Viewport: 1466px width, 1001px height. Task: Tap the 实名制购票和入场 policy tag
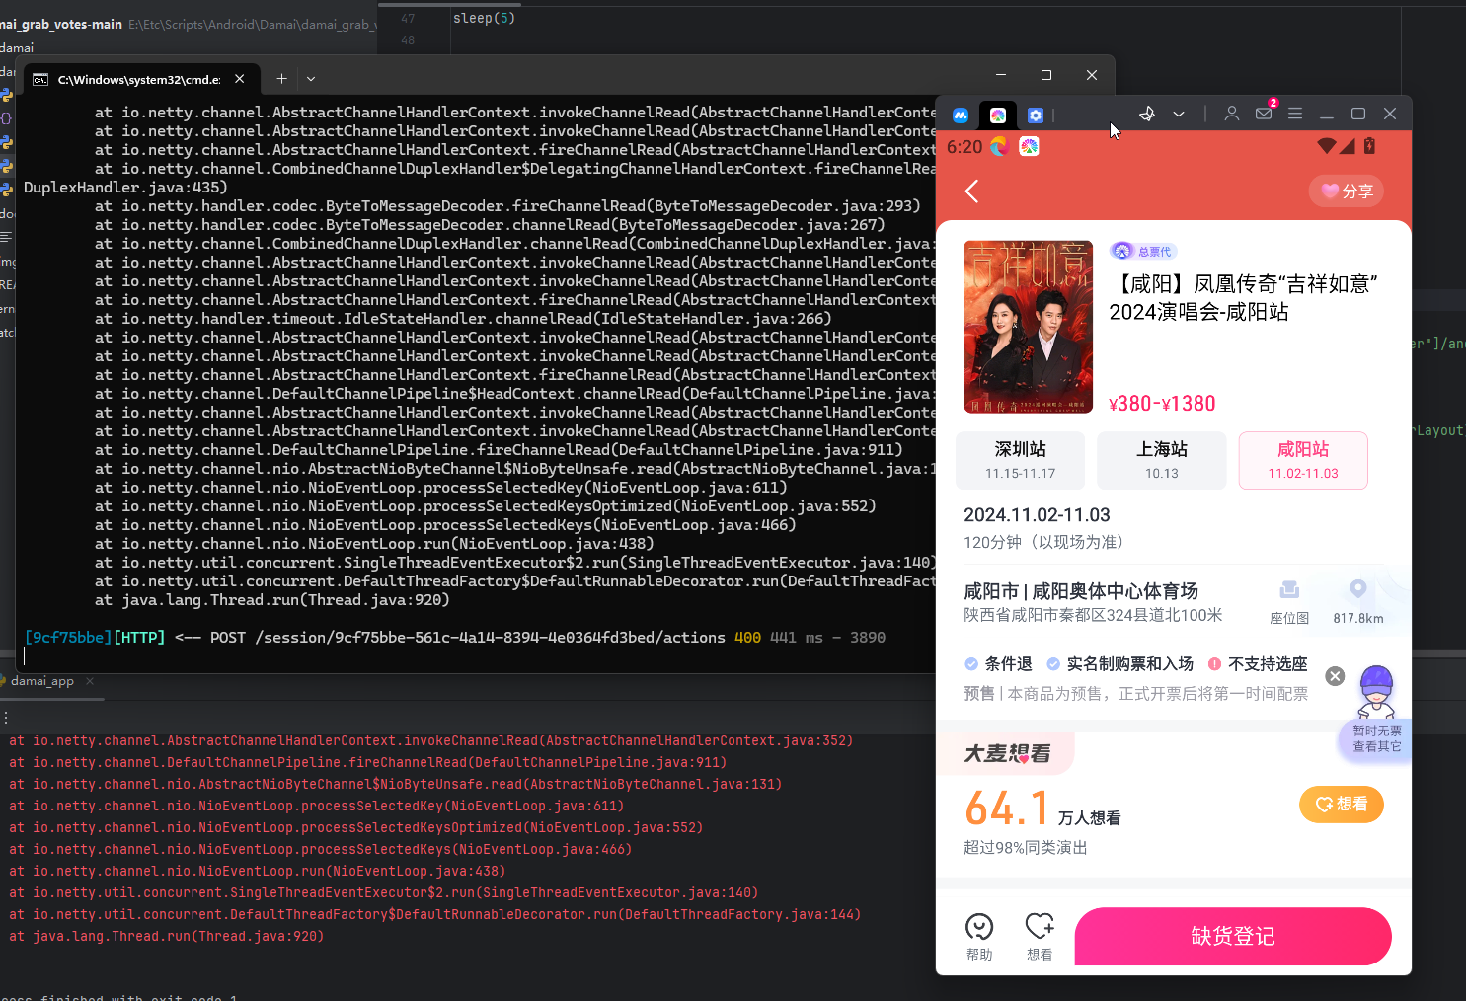point(1120,664)
